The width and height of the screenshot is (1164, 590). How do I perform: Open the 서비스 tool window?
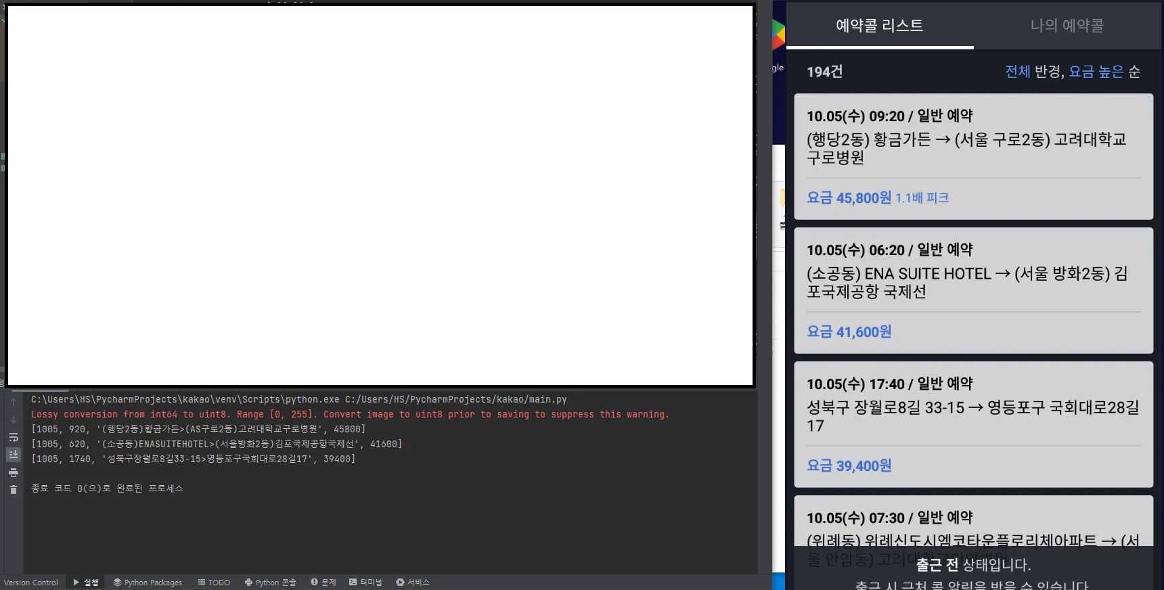click(413, 583)
